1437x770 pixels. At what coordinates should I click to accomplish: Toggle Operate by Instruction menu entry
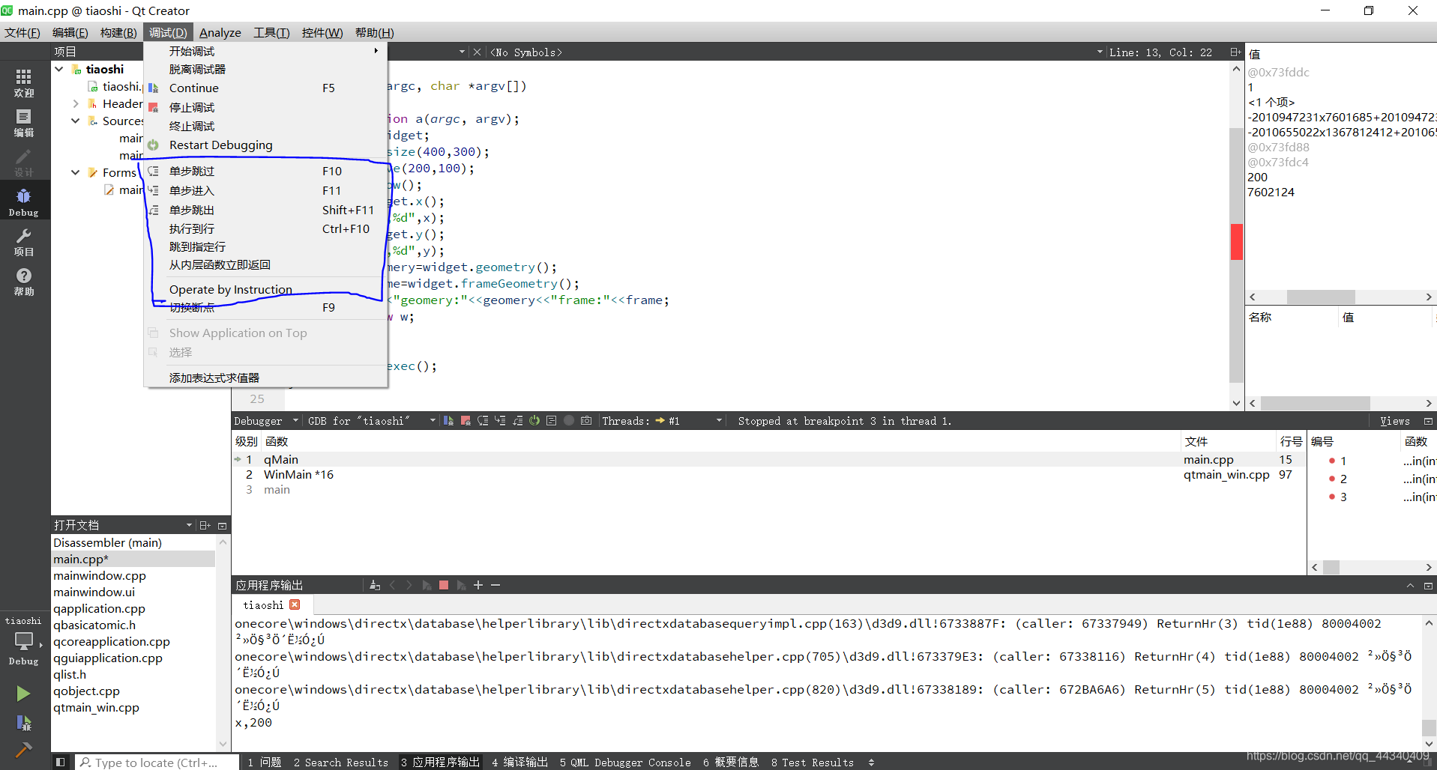(265, 289)
